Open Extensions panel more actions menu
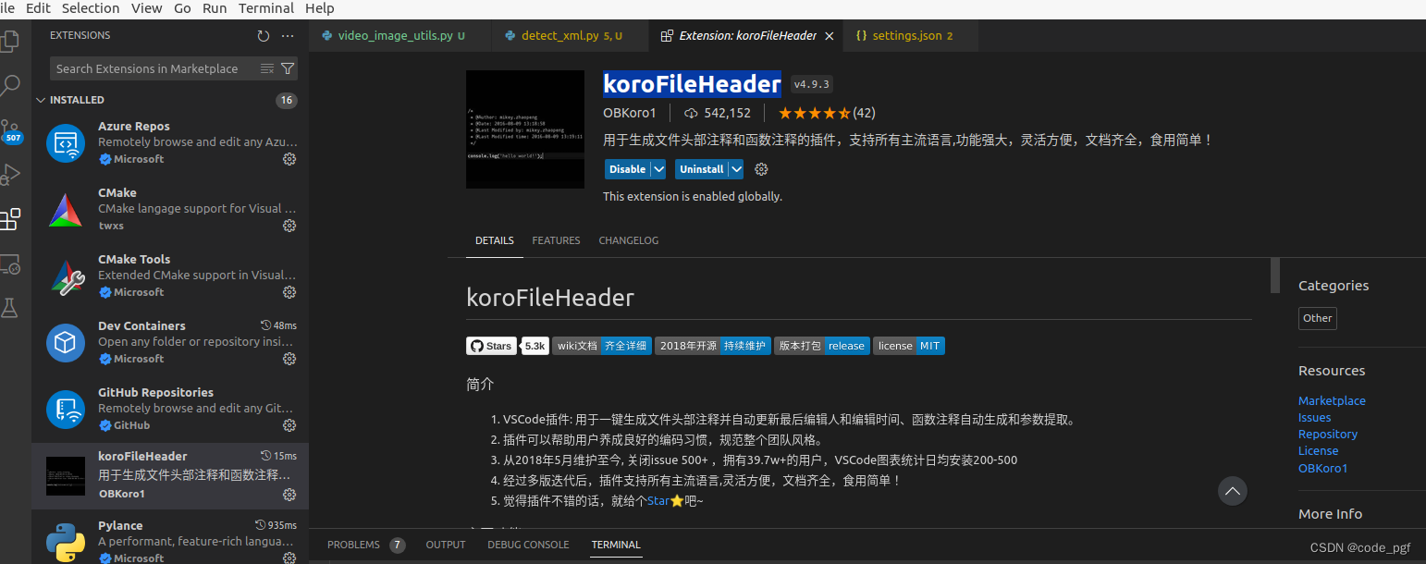 tap(288, 36)
